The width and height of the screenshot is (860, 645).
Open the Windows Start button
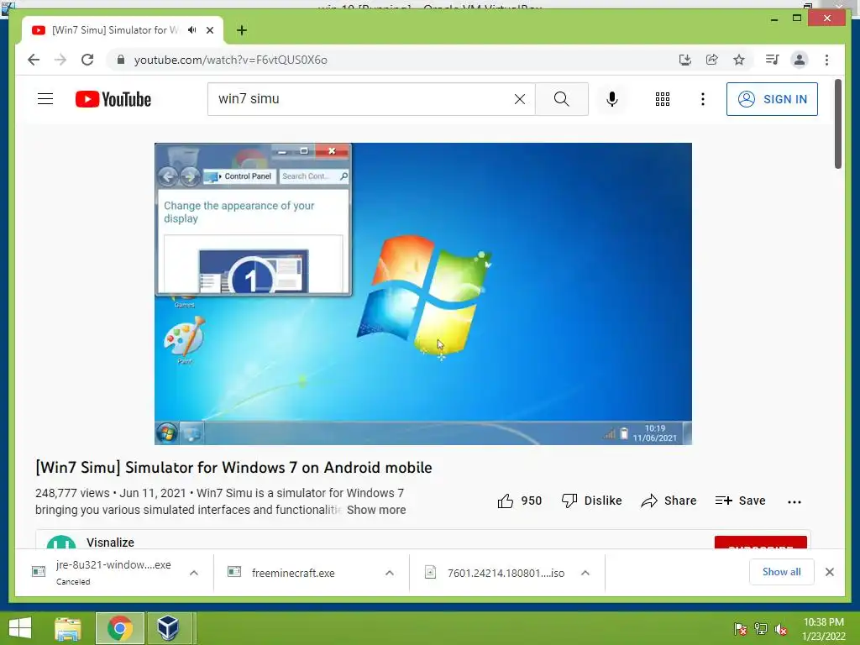pyautogui.click(x=20, y=628)
